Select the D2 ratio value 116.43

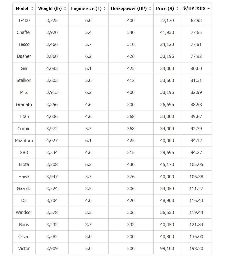coord(196,200)
